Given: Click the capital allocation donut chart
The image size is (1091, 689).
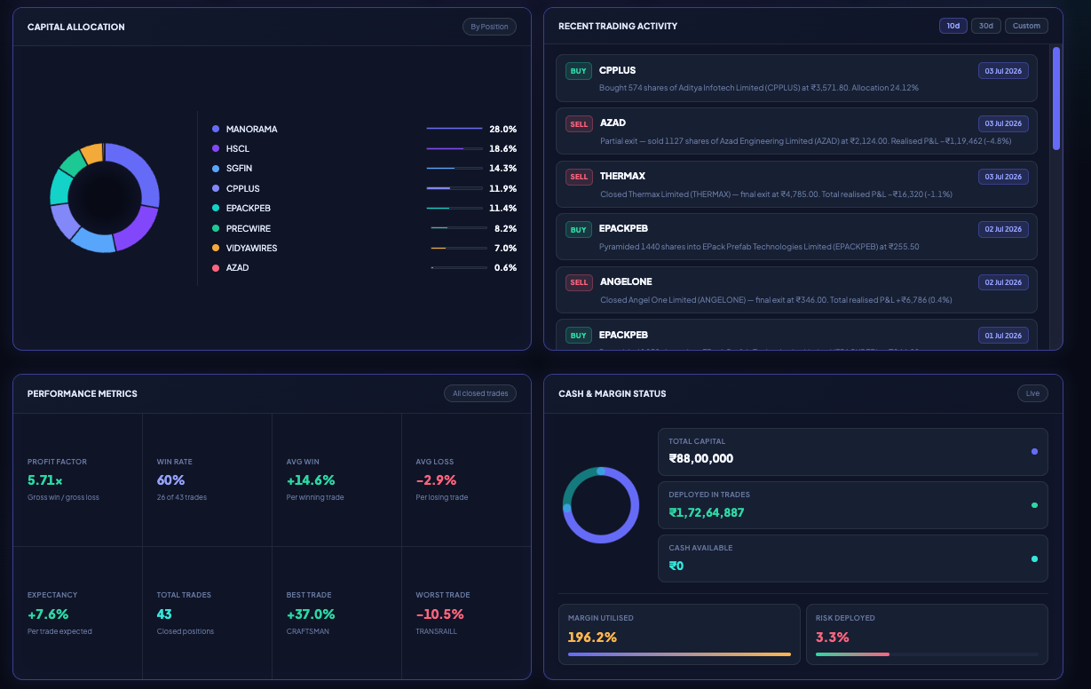Looking at the screenshot, I should click(105, 197).
